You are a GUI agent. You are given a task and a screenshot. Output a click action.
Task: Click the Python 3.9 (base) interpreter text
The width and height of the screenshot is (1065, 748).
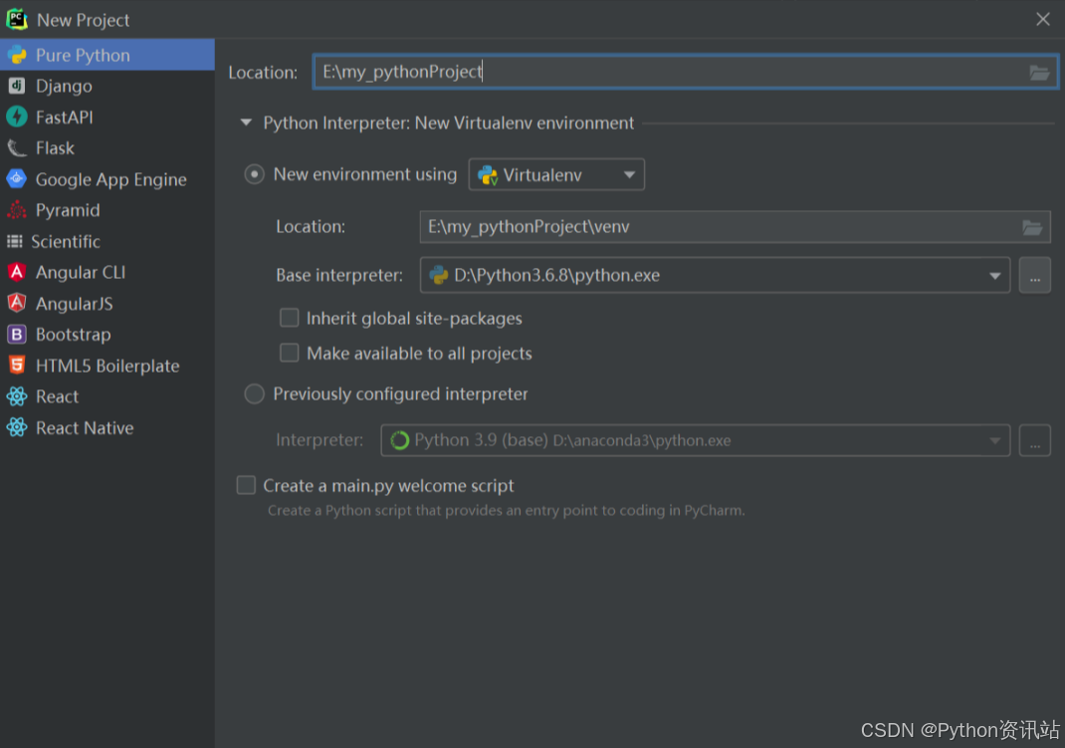coord(572,440)
